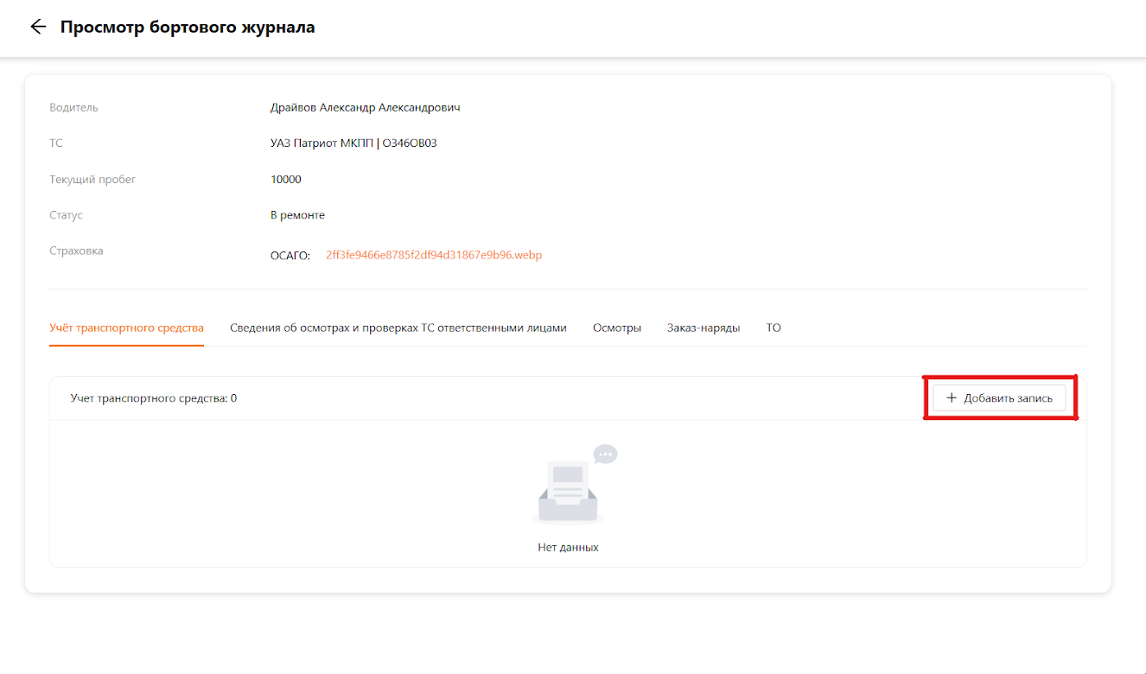Select the ТО tab
The image size is (1146, 674).
(773, 328)
